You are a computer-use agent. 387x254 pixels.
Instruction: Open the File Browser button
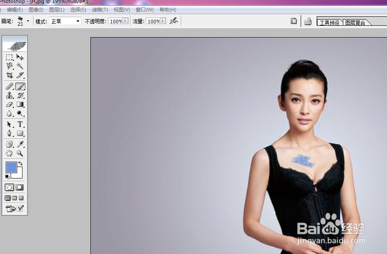[x=308, y=21]
